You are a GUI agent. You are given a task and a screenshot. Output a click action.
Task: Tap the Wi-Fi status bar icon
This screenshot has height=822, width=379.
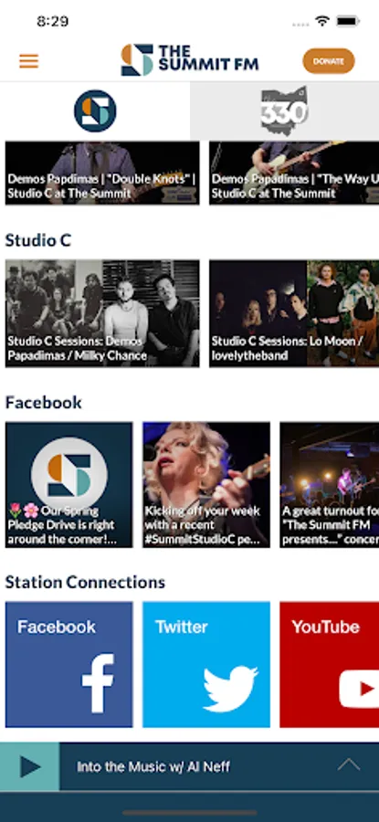point(321,22)
